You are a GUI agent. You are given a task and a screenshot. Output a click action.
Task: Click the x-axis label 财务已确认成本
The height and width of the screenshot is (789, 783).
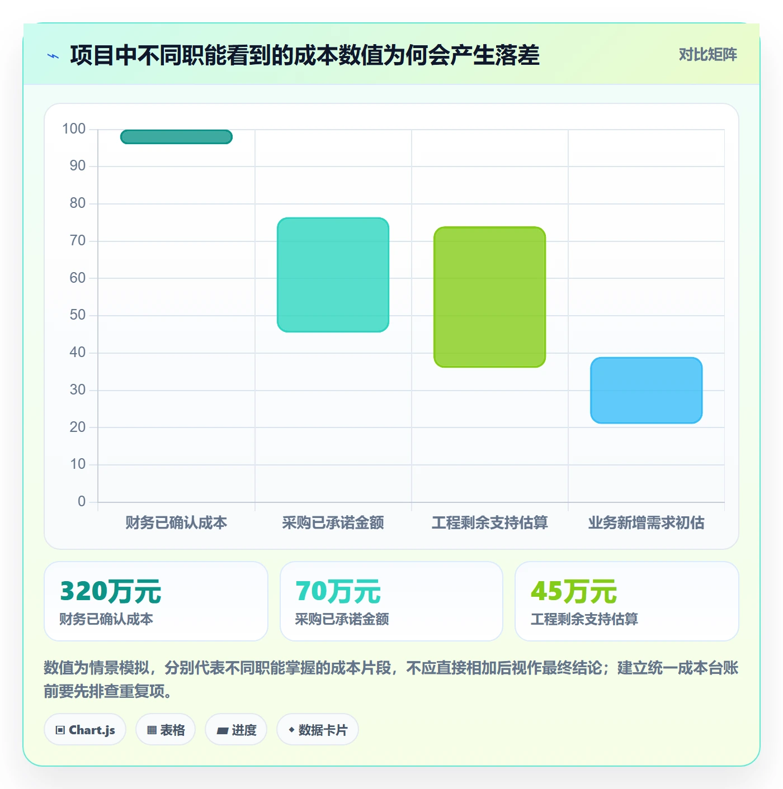point(176,523)
